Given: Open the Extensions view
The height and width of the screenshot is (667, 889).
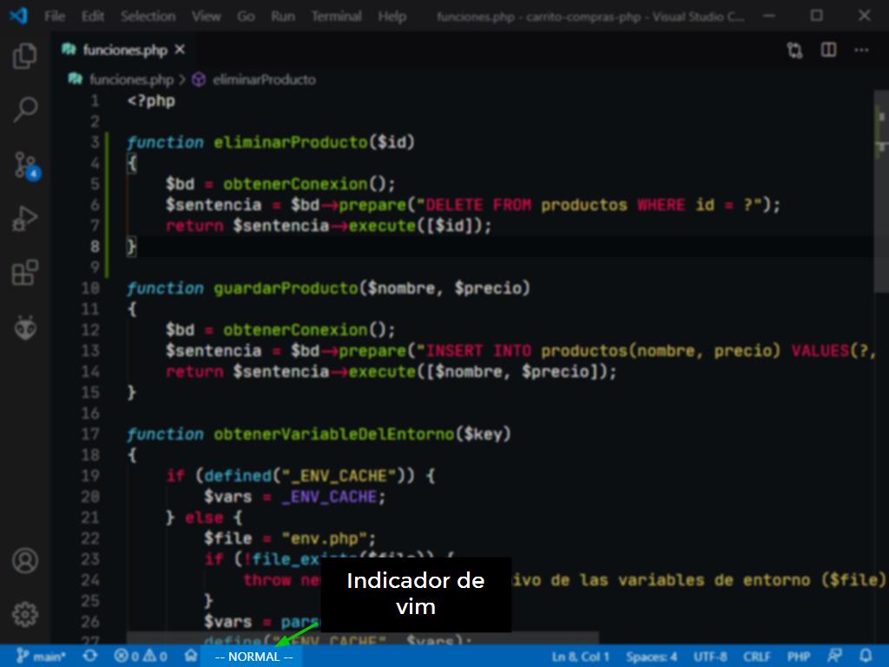Looking at the screenshot, I should click(x=25, y=273).
